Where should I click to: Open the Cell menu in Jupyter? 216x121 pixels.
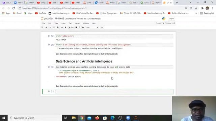[x=70, y=23]
